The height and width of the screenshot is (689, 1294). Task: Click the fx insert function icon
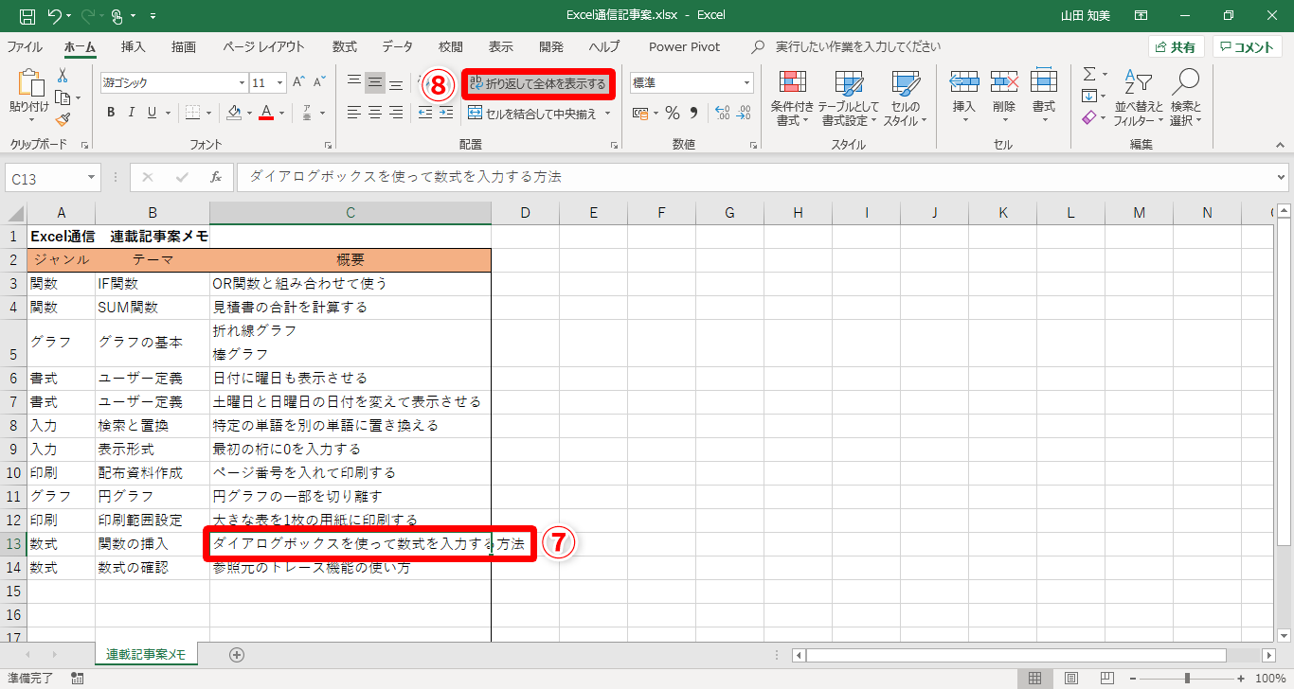(216, 177)
